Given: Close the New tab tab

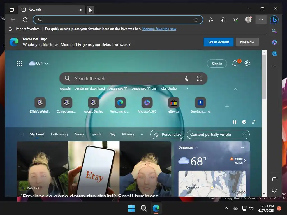Looking at the screenshot, I should [81, 10].
